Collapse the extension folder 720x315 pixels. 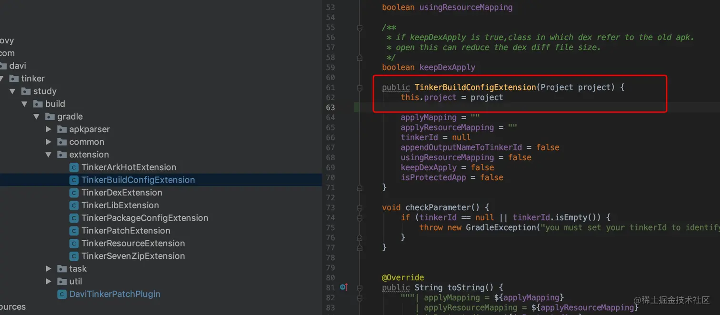[49, 154]
